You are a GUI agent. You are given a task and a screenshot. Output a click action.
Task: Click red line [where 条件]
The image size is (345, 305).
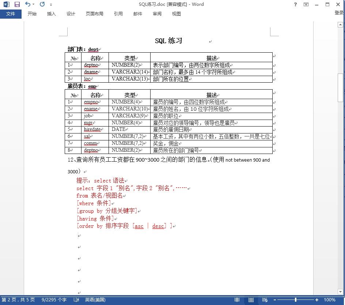click(94, 203)
